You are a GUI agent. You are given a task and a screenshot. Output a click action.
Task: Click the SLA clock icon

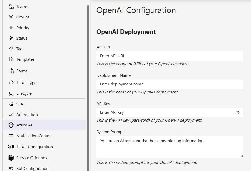[11, 104]
